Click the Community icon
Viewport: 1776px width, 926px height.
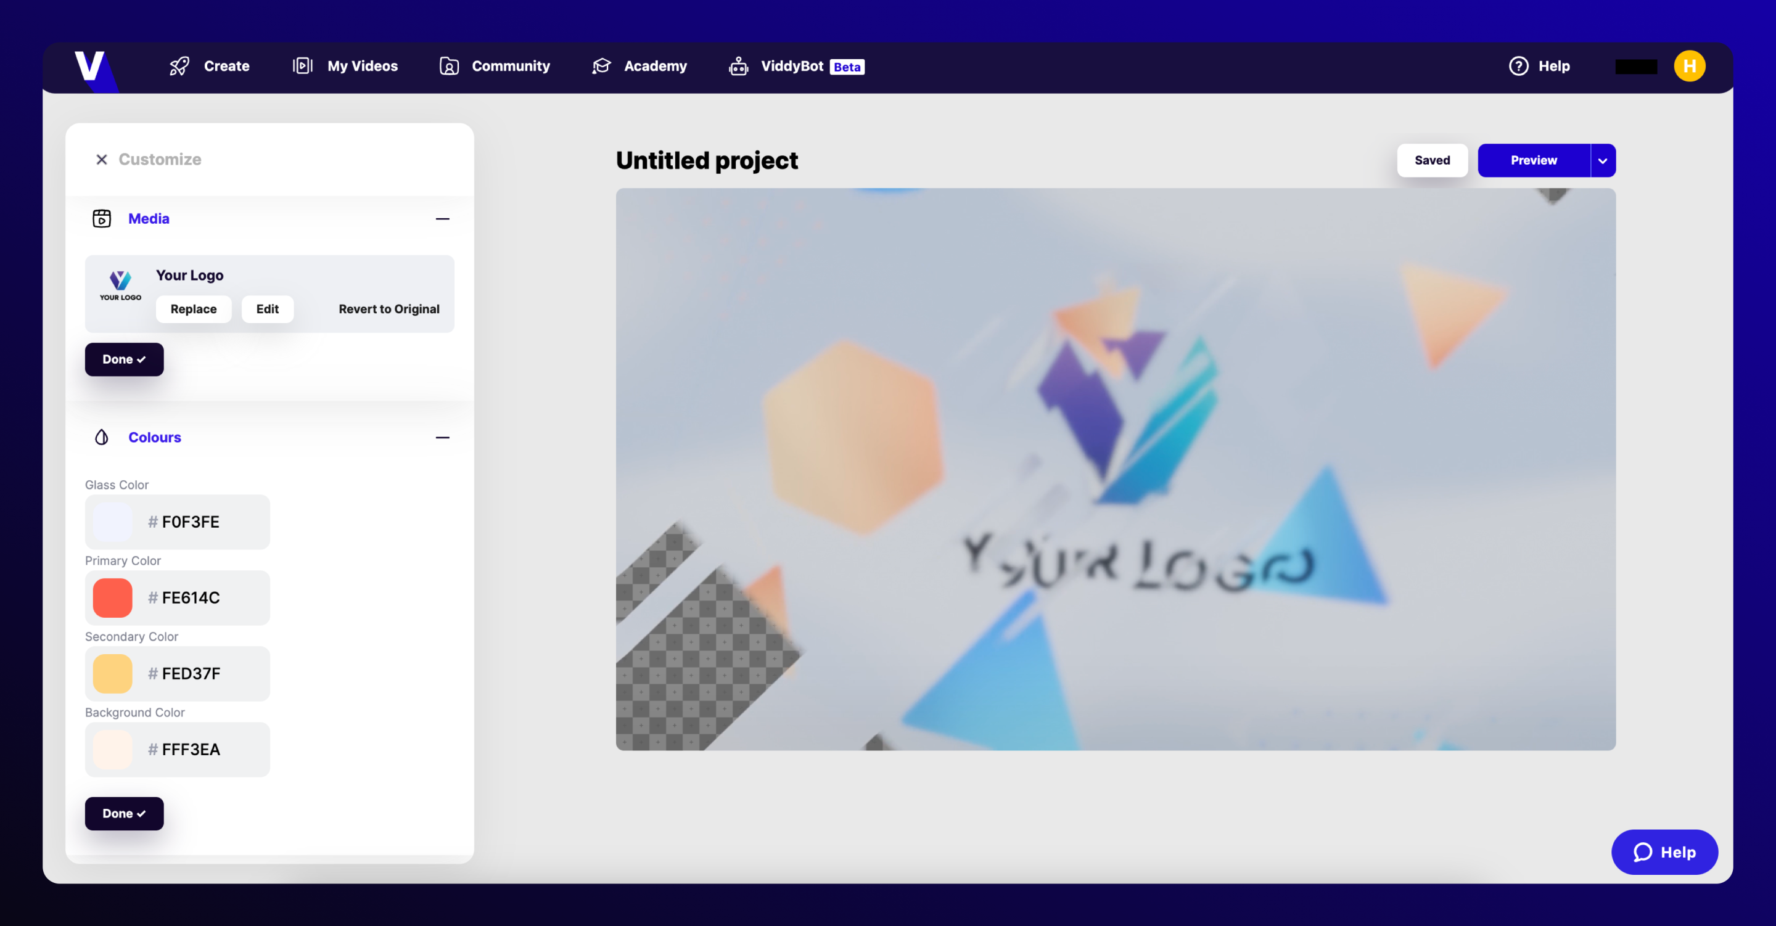(x=449, y=66)
